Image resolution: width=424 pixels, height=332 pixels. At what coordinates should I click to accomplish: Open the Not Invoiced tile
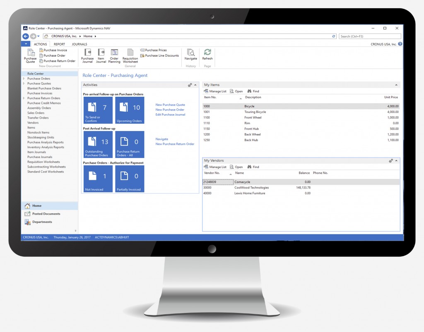(x=98, y=179)
